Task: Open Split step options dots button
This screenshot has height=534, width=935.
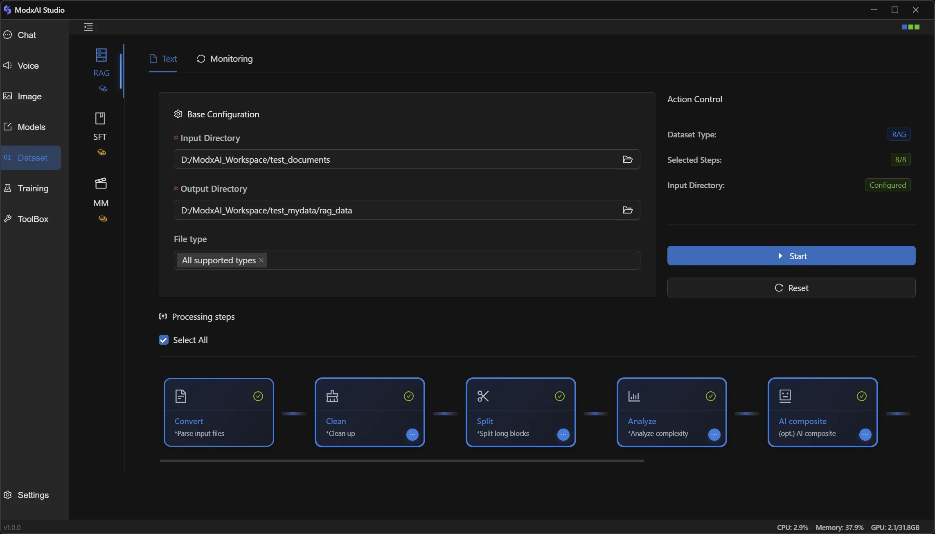Action: 563,435
